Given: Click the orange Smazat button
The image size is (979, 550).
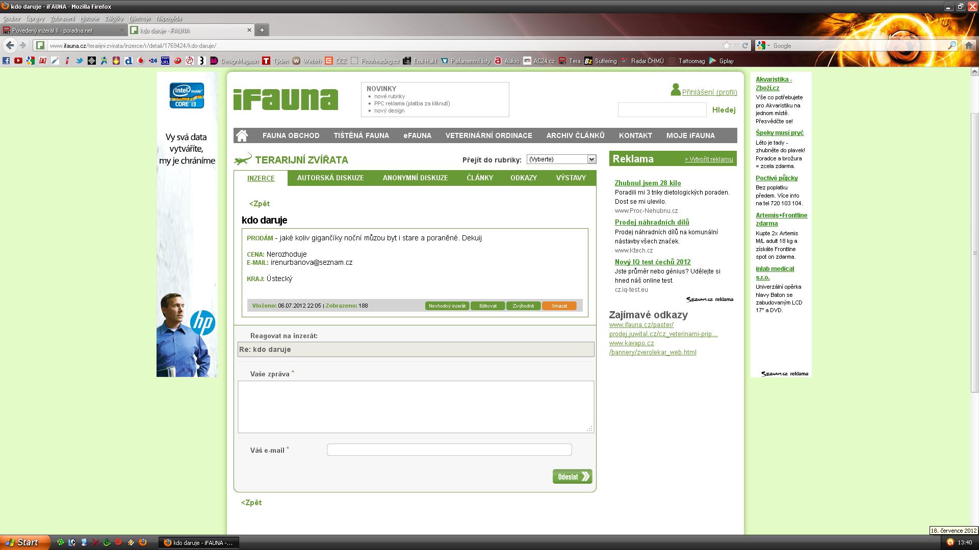Looking at the screenshot, I should click(559, 306).
